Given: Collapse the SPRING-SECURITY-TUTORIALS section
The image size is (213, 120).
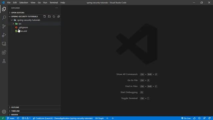Looking at the screenshot, I should pyautogui.click(x=25, y=16).
